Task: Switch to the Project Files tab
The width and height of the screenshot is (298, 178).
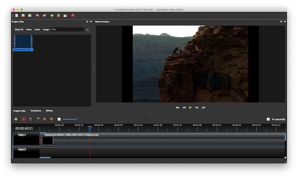Action: [x=20, y=111]
